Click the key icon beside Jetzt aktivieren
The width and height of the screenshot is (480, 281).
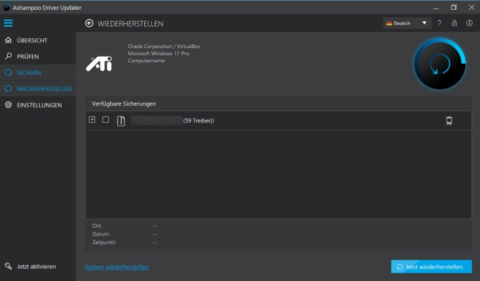[8, 266]
